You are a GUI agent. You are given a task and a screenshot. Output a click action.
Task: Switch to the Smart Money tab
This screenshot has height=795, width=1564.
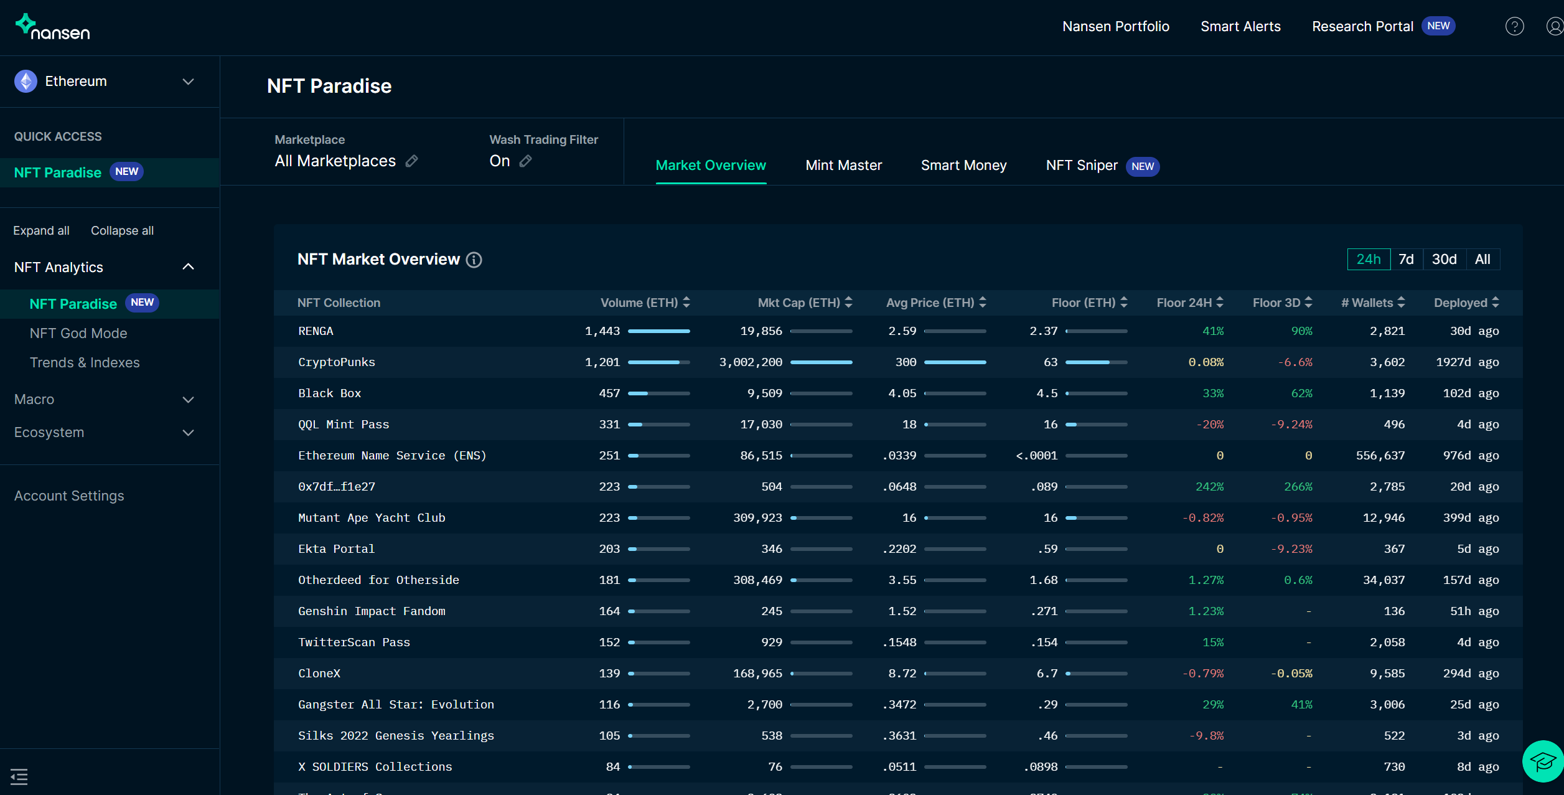pyautogui.click(x=964, y=166)
